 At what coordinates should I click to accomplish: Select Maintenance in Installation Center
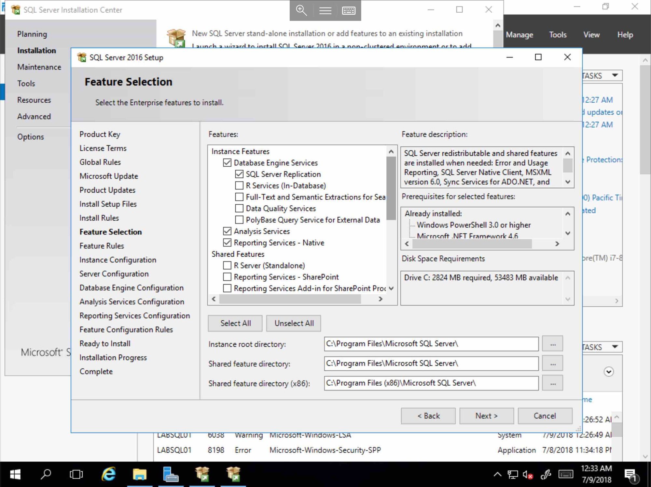(39, 67)
